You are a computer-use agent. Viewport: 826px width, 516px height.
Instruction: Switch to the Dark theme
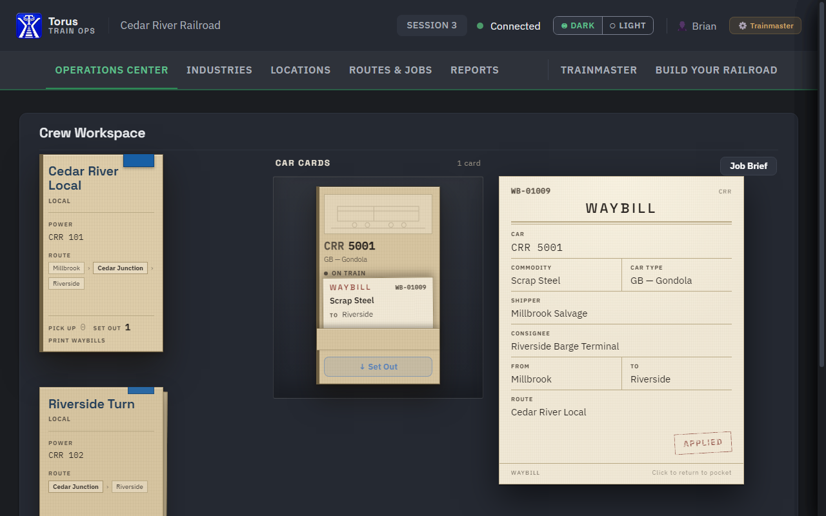578,26
